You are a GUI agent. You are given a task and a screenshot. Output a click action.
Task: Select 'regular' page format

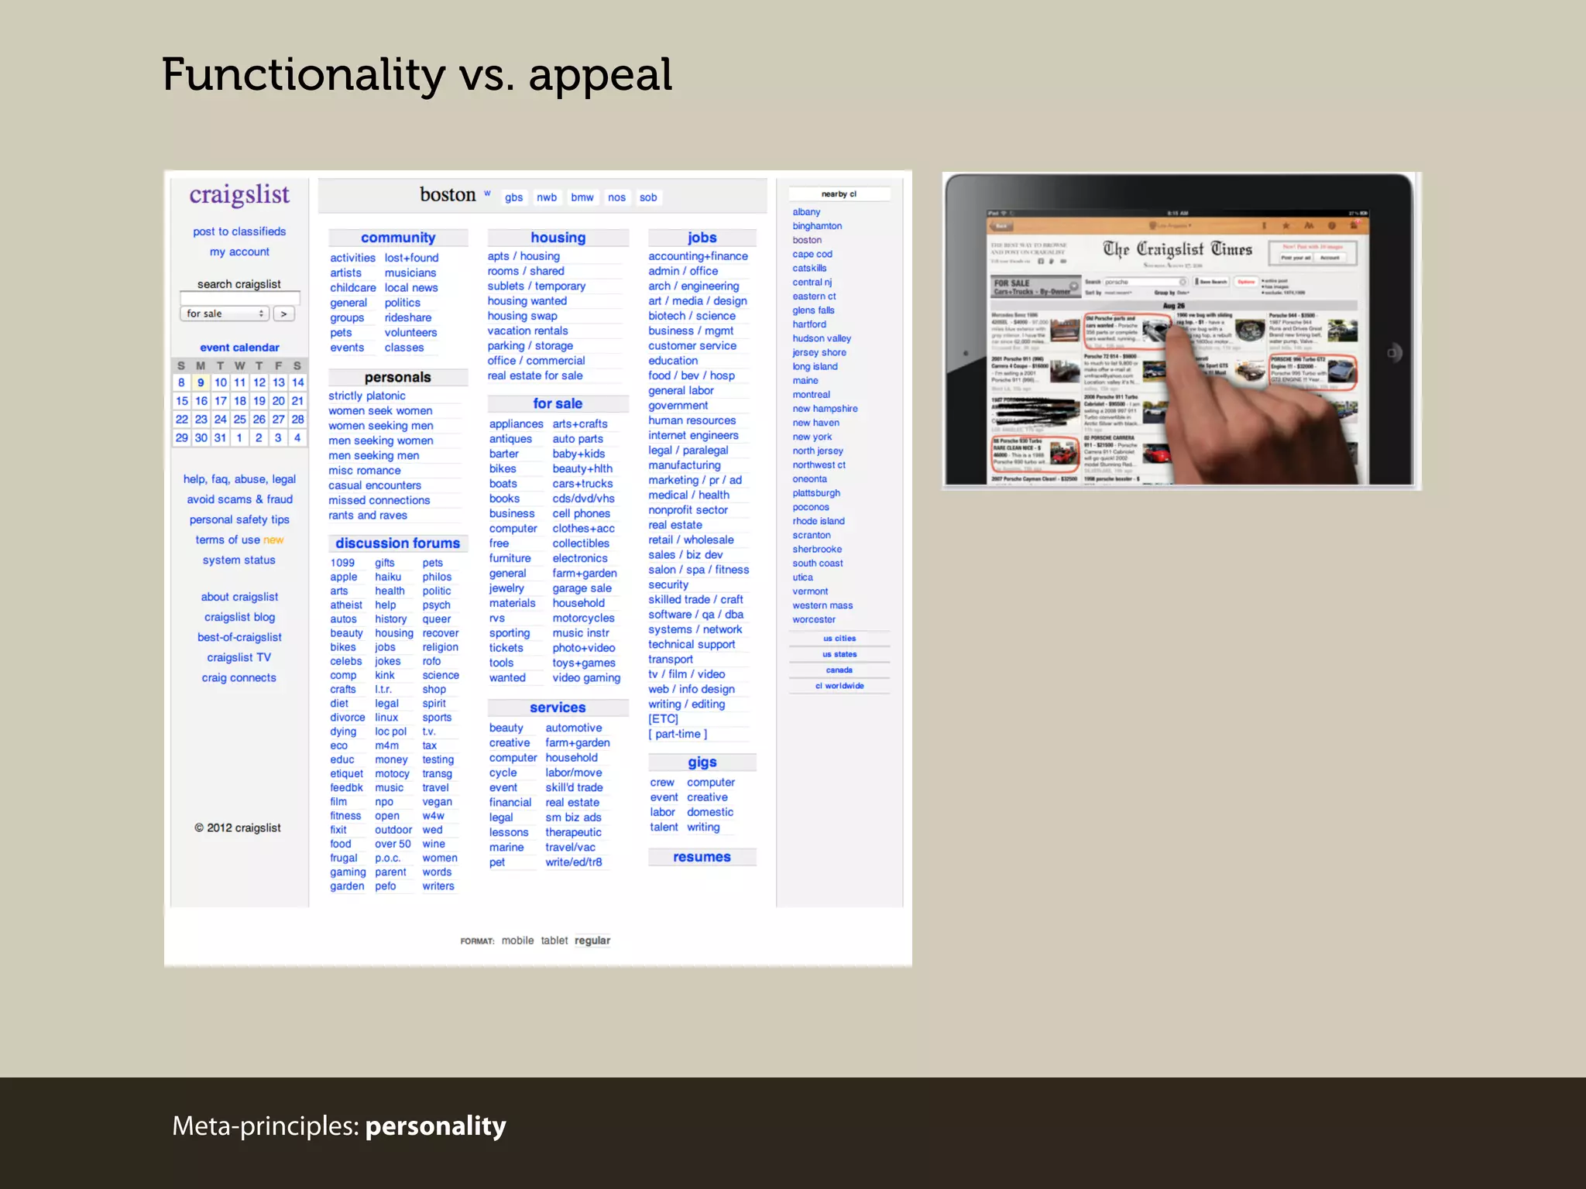592,941
